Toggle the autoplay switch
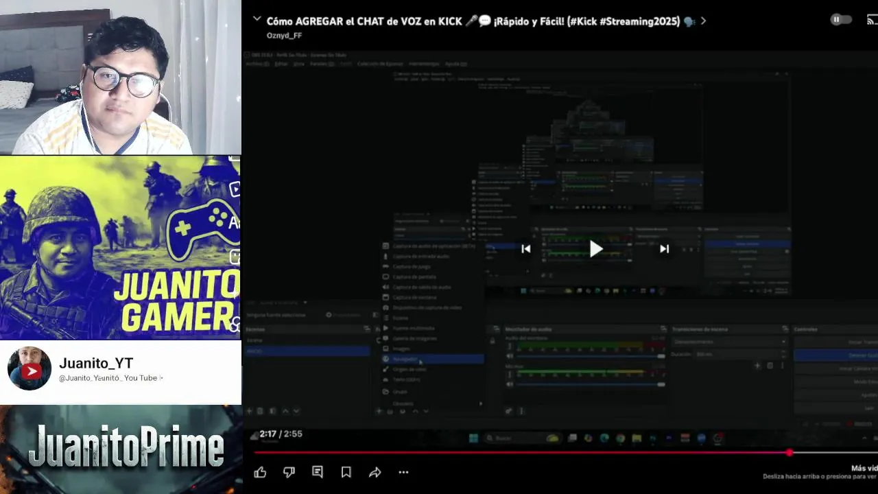Viewport: 878px width, 494px height. 840,20
